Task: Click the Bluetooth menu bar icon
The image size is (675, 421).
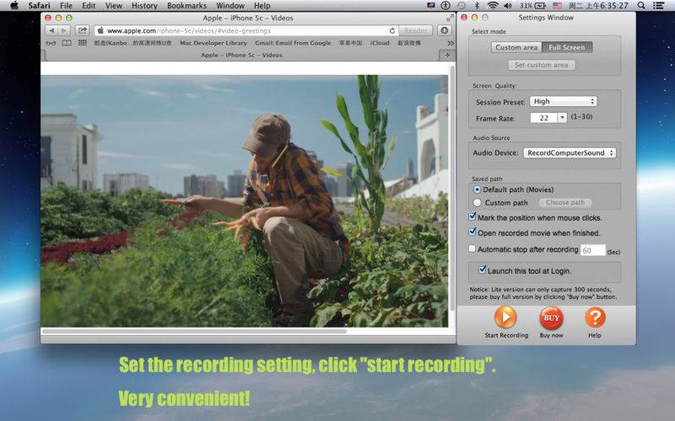Action: point(477,6)
